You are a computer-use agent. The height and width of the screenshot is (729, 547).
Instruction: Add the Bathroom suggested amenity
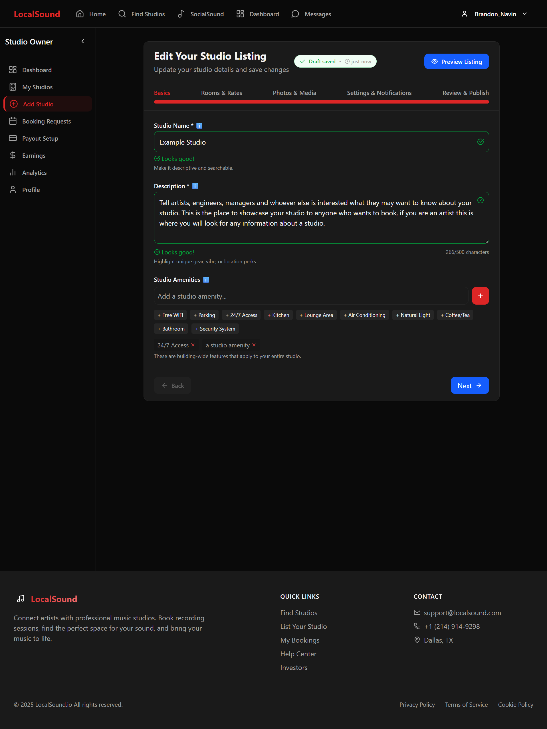tap(171, 328)
